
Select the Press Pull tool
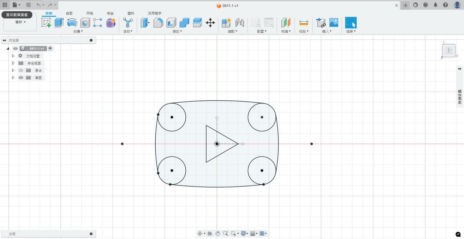pos(145,23)
